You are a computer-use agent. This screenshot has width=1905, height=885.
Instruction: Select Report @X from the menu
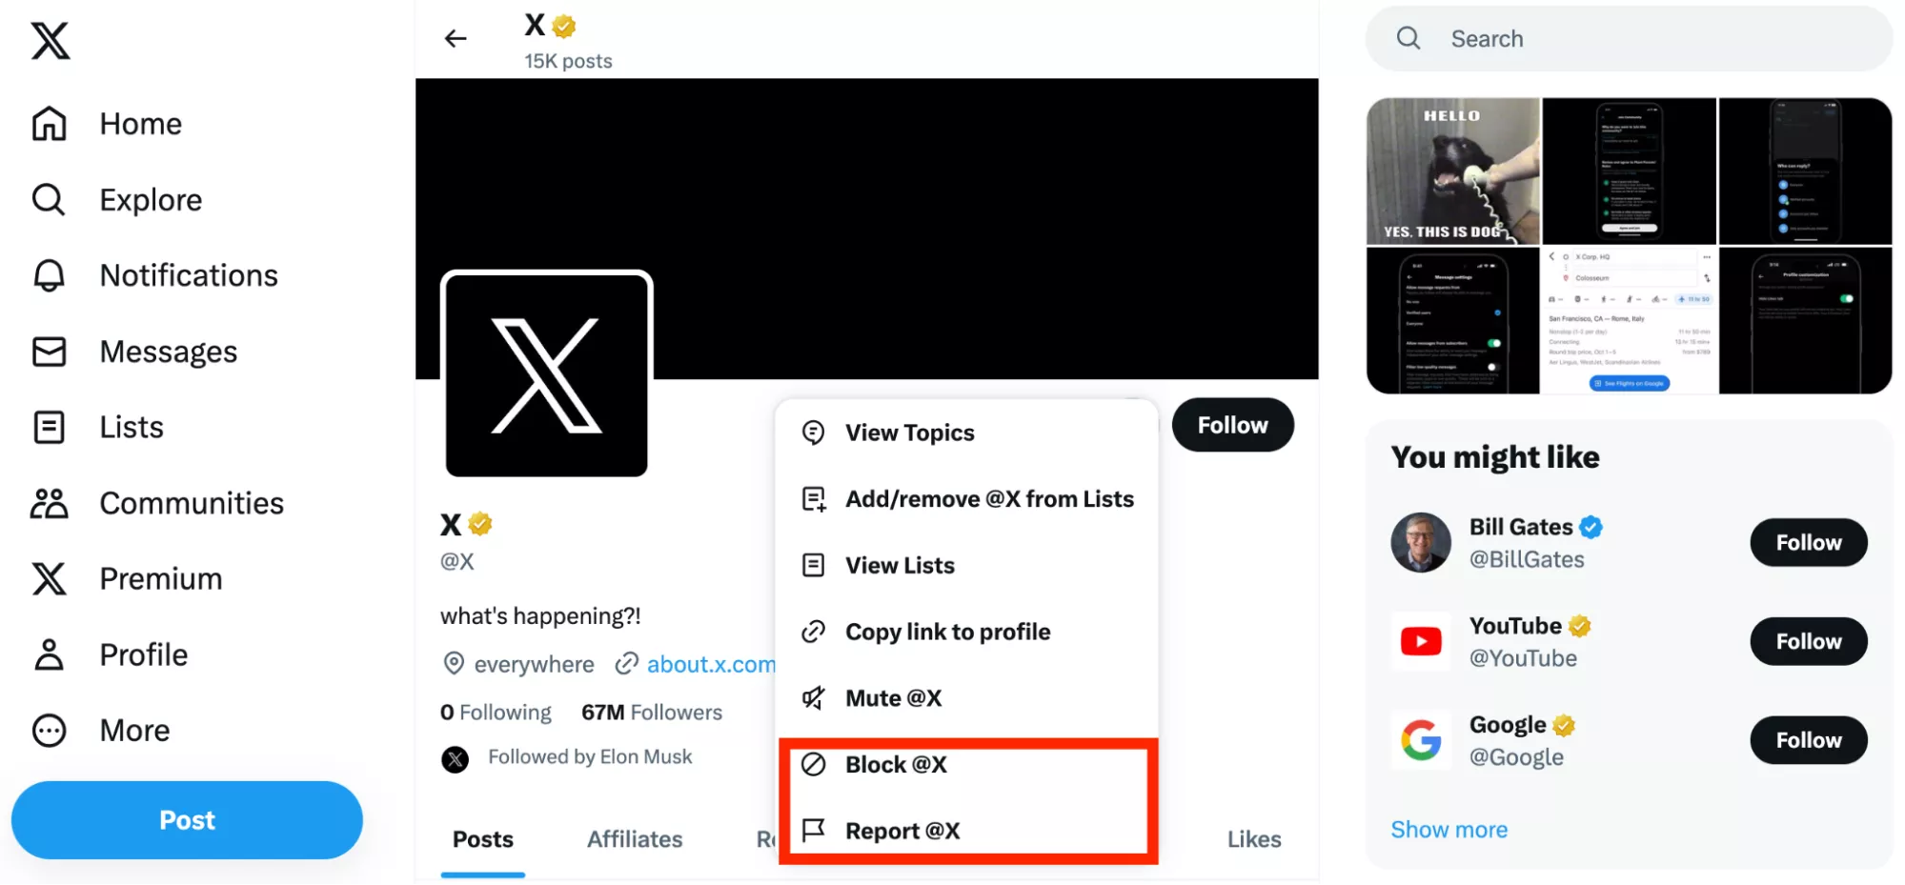pyautogui.click(x=902, y=831)
